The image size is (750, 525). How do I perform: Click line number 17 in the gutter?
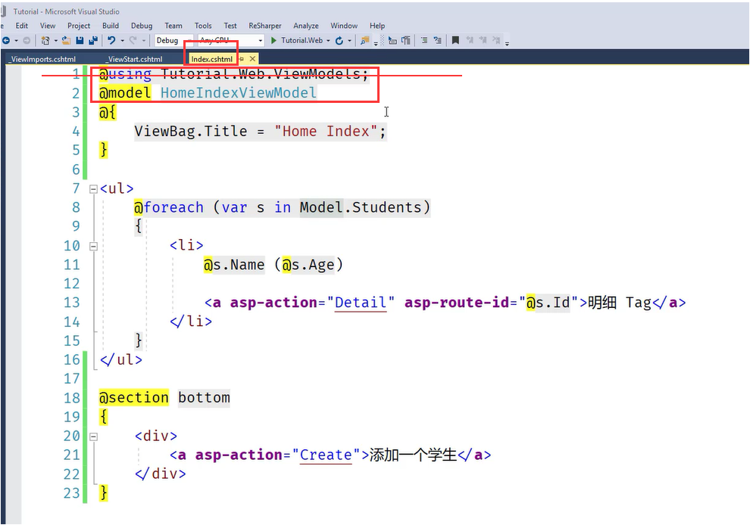72,379
